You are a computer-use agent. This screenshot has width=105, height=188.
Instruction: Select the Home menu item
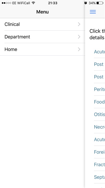pos(42,49)
